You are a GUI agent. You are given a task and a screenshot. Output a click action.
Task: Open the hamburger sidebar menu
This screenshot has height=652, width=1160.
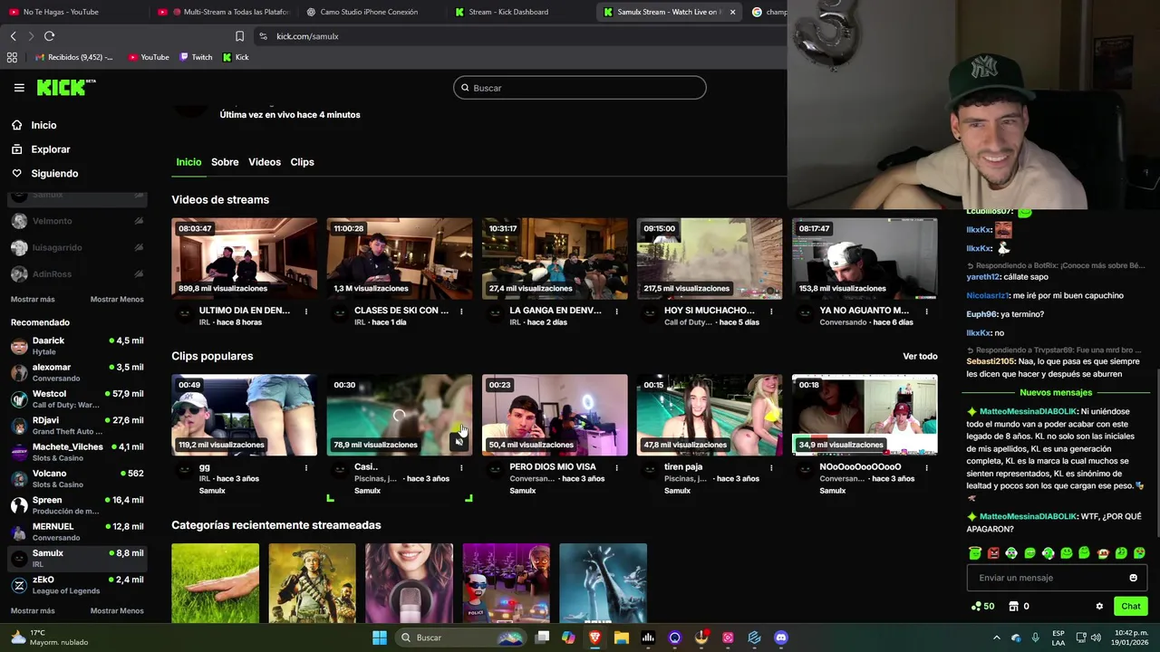point(19,88)
